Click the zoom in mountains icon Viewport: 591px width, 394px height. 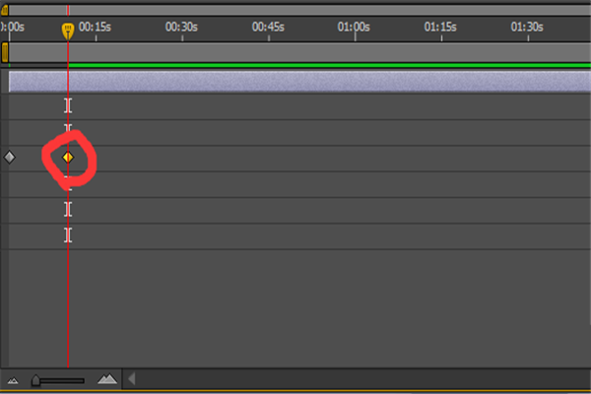pyautogui.click(x=107, y=378)
